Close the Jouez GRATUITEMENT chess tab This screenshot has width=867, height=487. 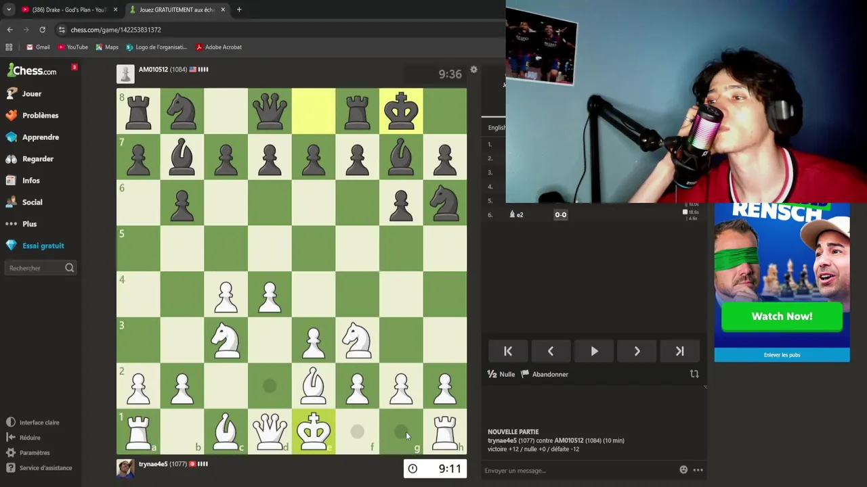point(223,9)
